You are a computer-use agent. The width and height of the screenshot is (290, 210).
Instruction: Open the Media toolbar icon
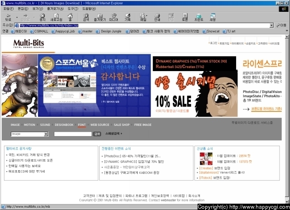114,17
